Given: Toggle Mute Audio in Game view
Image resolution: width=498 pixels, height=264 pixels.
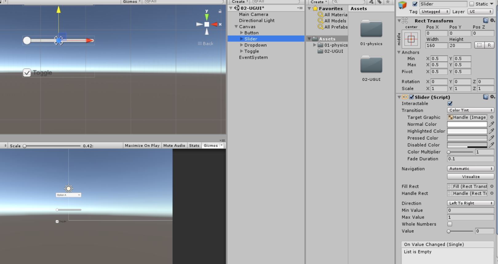Looking at the screenshot, I should pyautogui.click(x=174, y=146).
